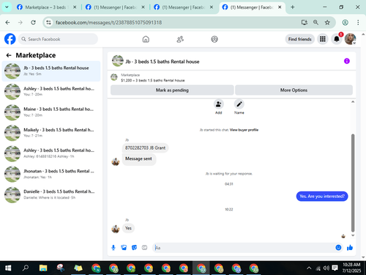Open Maikely conversation in list
This screenshot has width=366, height=275.
pos(51,133)
